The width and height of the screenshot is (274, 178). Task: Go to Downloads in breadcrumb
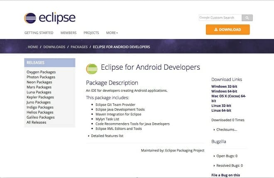point(54,47)
